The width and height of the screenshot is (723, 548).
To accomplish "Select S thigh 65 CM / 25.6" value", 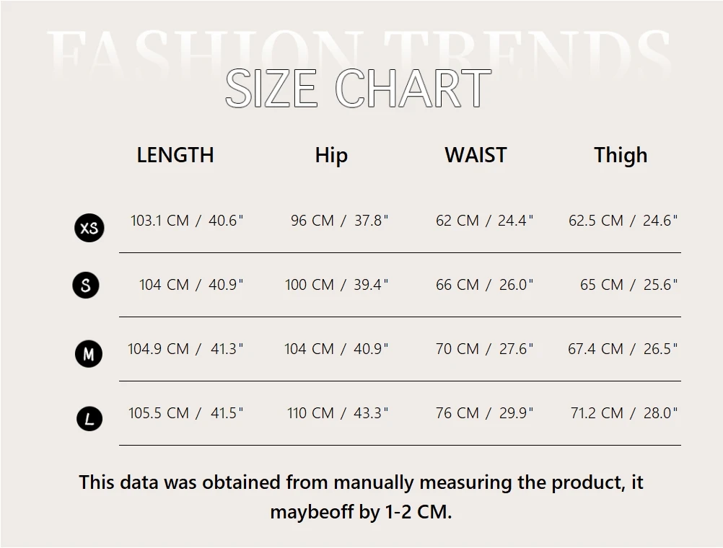I will (629, 284).
